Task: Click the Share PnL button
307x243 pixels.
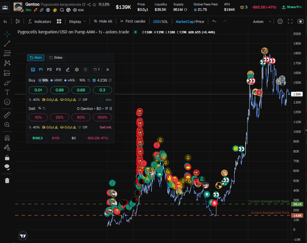Action: [x=292, y=7]
